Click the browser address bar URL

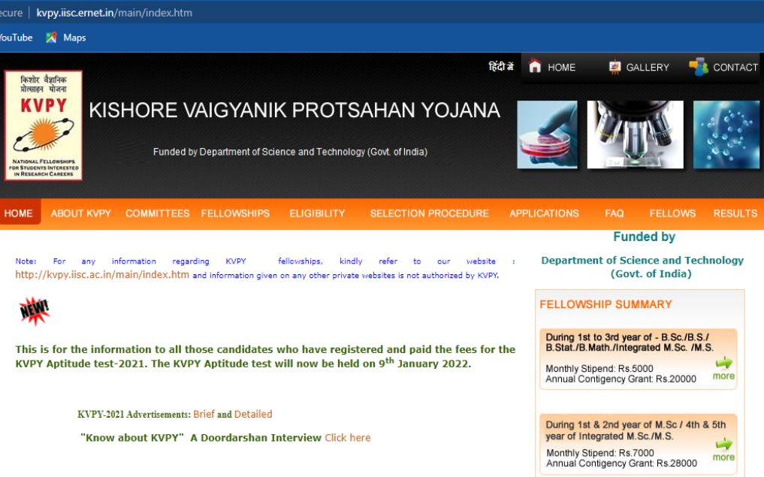(x=114, y=13)
